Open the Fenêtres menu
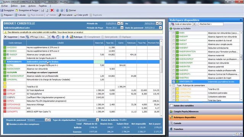This screenshot has width=244, height=137. (43, 6)
